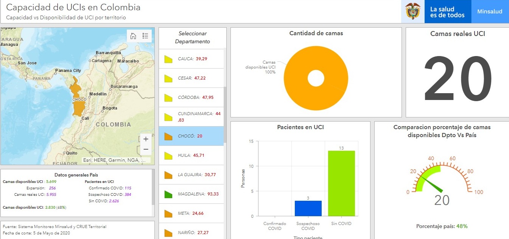Select LA GUAJIRA department in the list
Image resolution: width=509 pixels, height=239 pixels.
(x=191, y=175)
